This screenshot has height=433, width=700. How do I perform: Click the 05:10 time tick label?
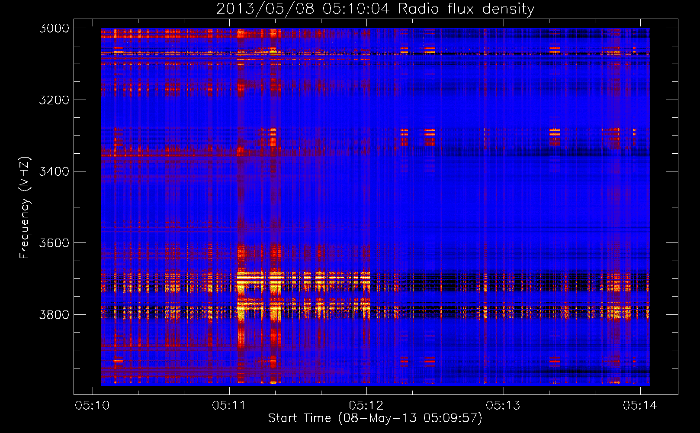(x=92, y=405)
